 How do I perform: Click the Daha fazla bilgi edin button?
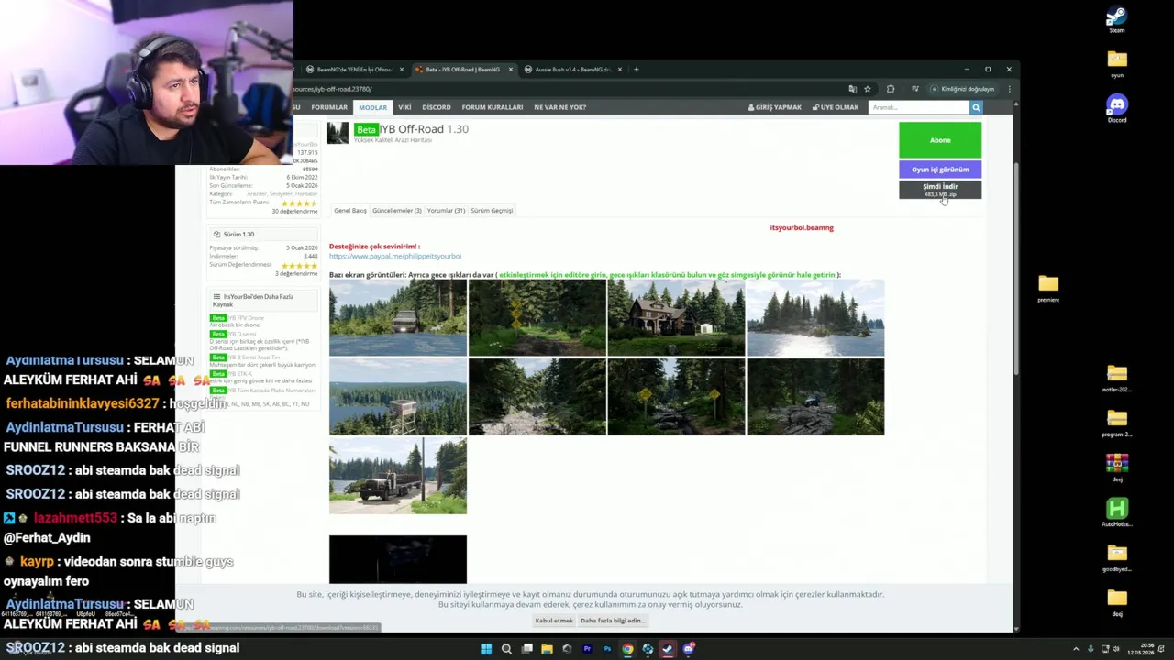point(613,621)
